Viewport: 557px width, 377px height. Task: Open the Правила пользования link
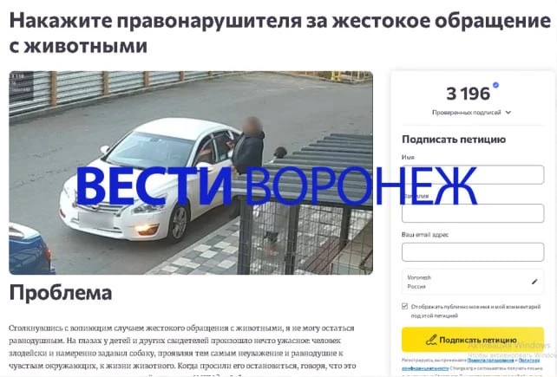pos(490,361)
